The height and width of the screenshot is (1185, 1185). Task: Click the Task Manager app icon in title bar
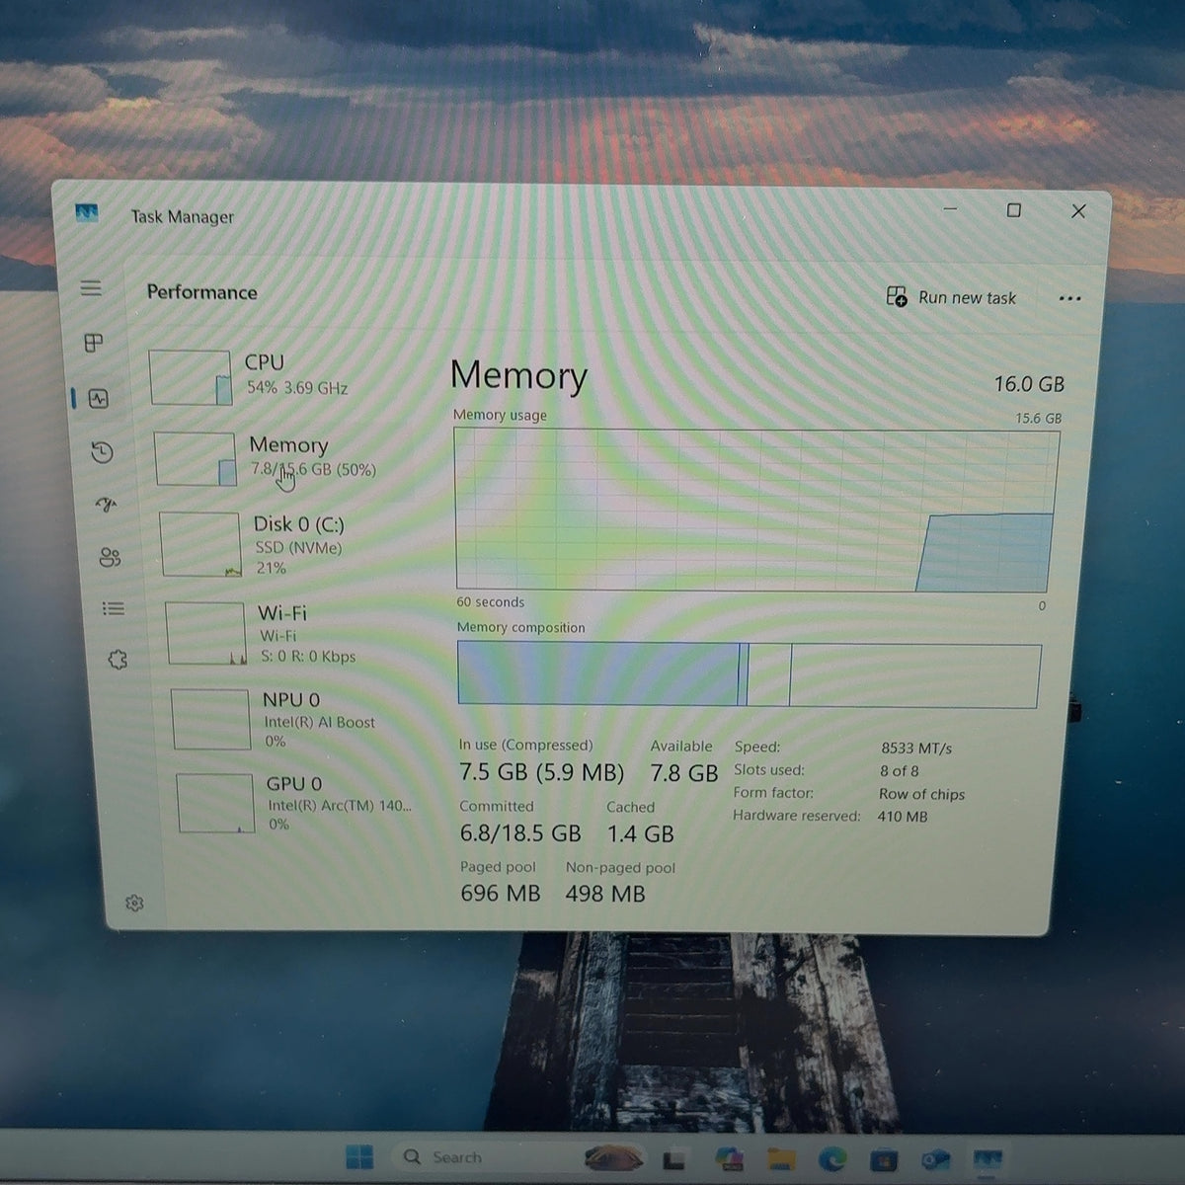click(x=87, y=212)
